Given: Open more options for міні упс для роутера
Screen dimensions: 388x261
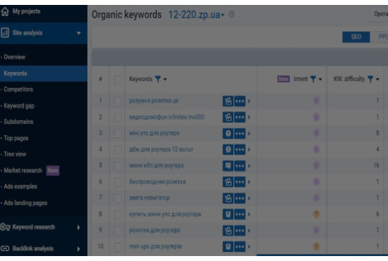Looking at the screenshot, I should (x=240, y=133).
